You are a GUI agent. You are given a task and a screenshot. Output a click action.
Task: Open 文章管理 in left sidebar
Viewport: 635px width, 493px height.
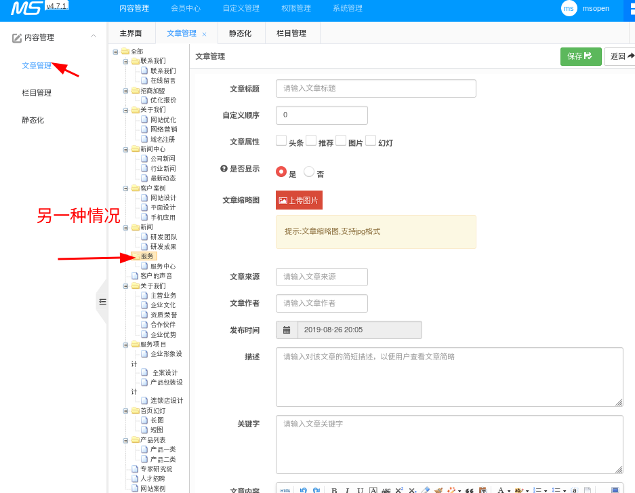pyautogui.click(x=37, y=66)
